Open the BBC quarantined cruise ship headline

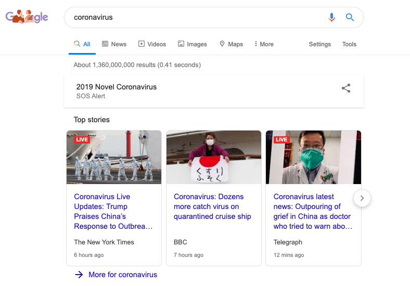coord(212,206)
